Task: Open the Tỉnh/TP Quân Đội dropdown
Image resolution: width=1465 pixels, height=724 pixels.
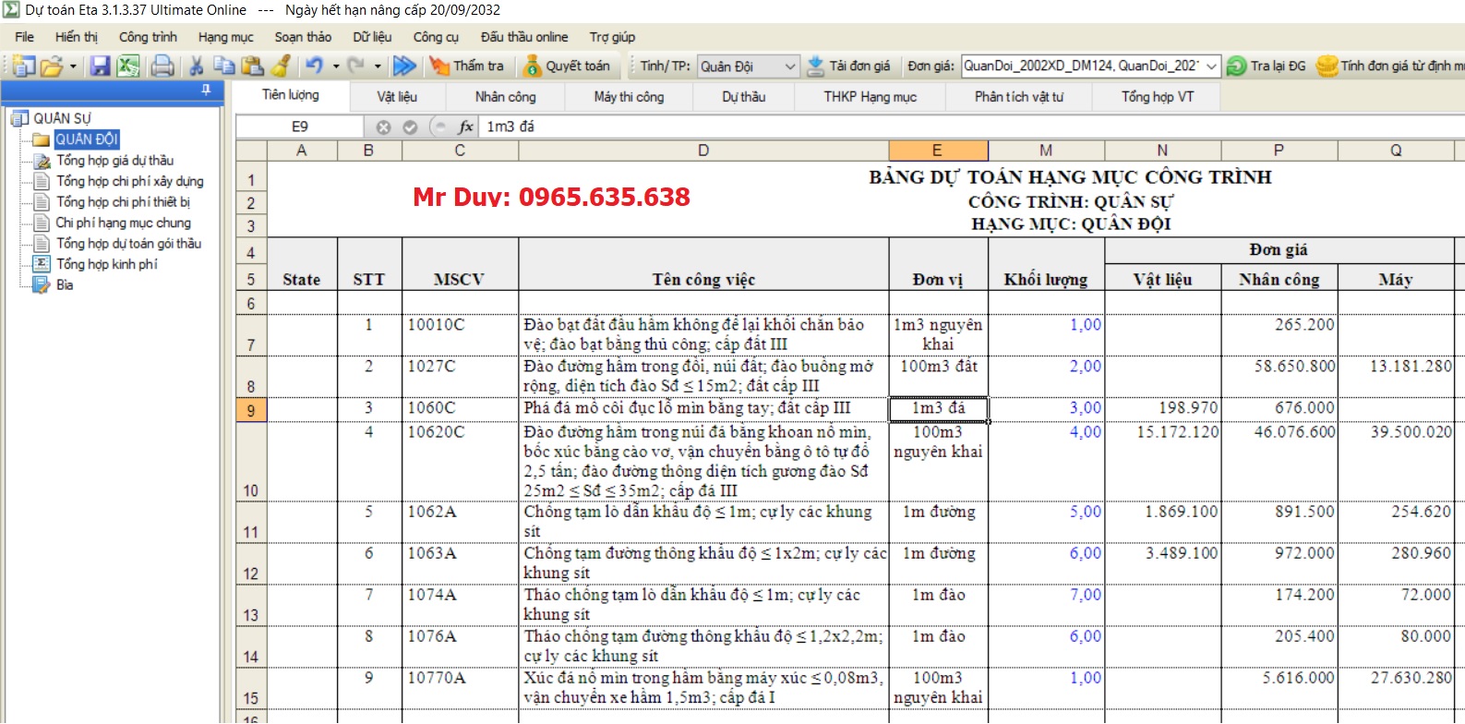Action: [x=789, y=66]
